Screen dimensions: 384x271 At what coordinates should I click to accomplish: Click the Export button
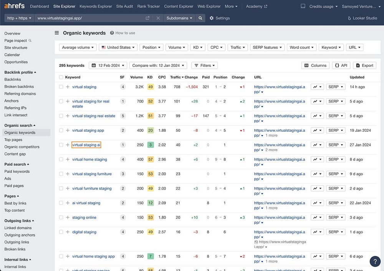point(364,66)
